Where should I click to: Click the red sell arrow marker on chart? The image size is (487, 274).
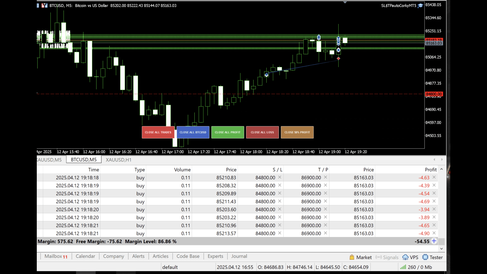(338, 59)
